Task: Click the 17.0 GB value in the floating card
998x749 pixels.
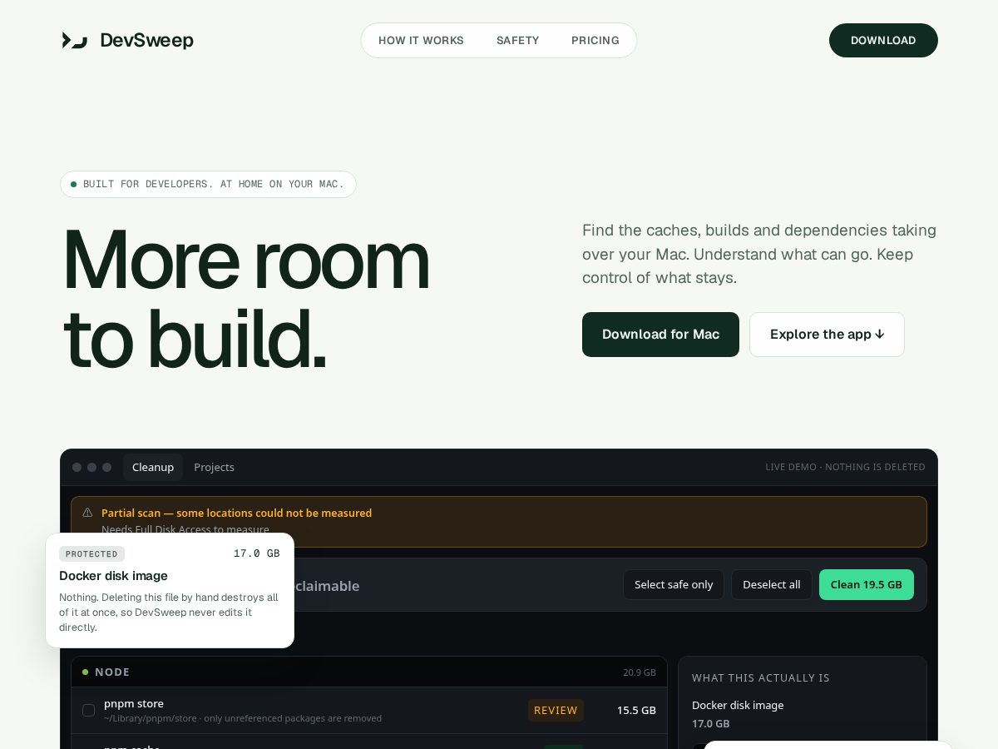Action: click(x=256, y=553)
